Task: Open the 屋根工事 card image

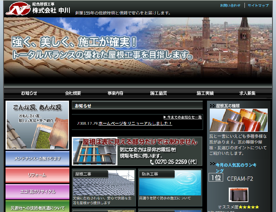Action: pos(104,183)
